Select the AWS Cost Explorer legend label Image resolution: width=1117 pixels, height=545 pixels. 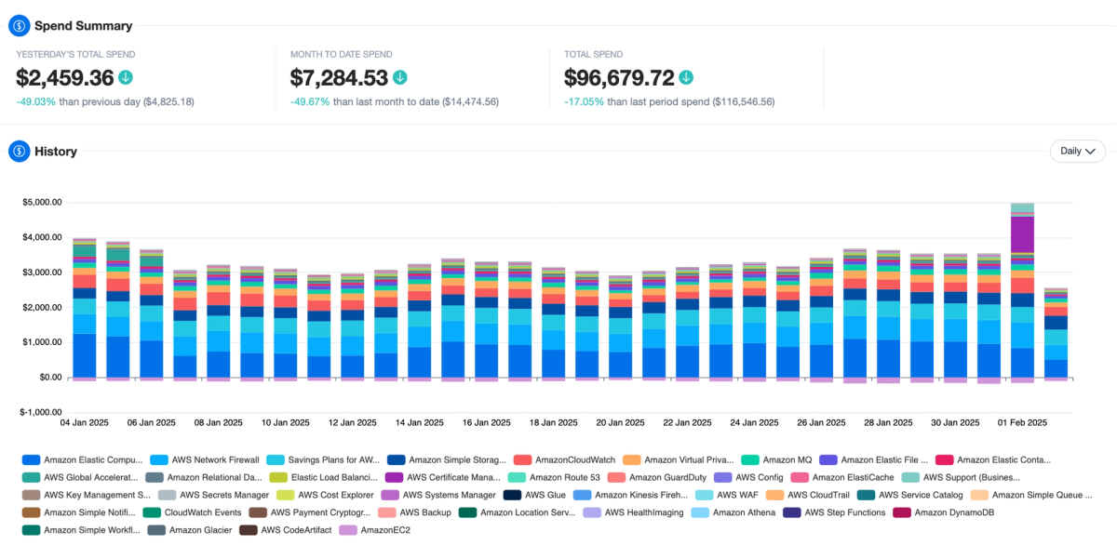point(334,495)
